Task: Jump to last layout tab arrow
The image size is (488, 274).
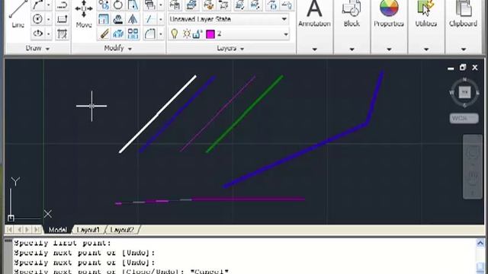Action: [37, 230]
